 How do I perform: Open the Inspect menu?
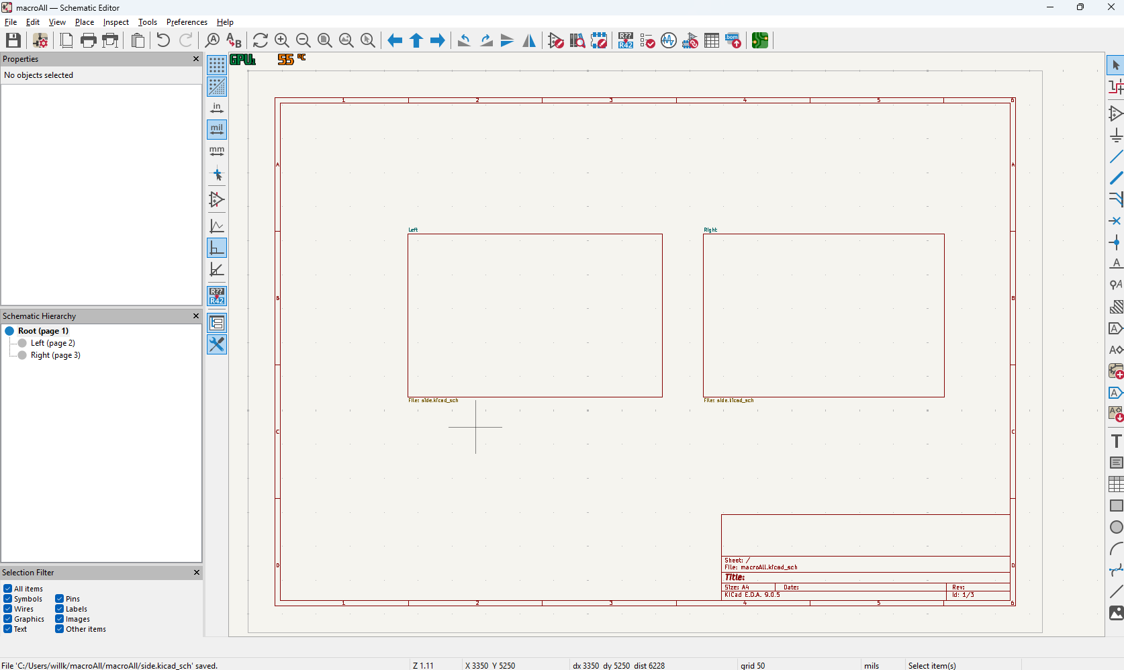115,22
